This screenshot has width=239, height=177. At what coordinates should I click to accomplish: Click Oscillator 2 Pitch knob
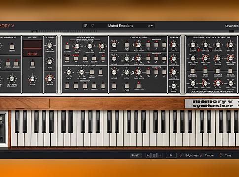pos(126,59)
